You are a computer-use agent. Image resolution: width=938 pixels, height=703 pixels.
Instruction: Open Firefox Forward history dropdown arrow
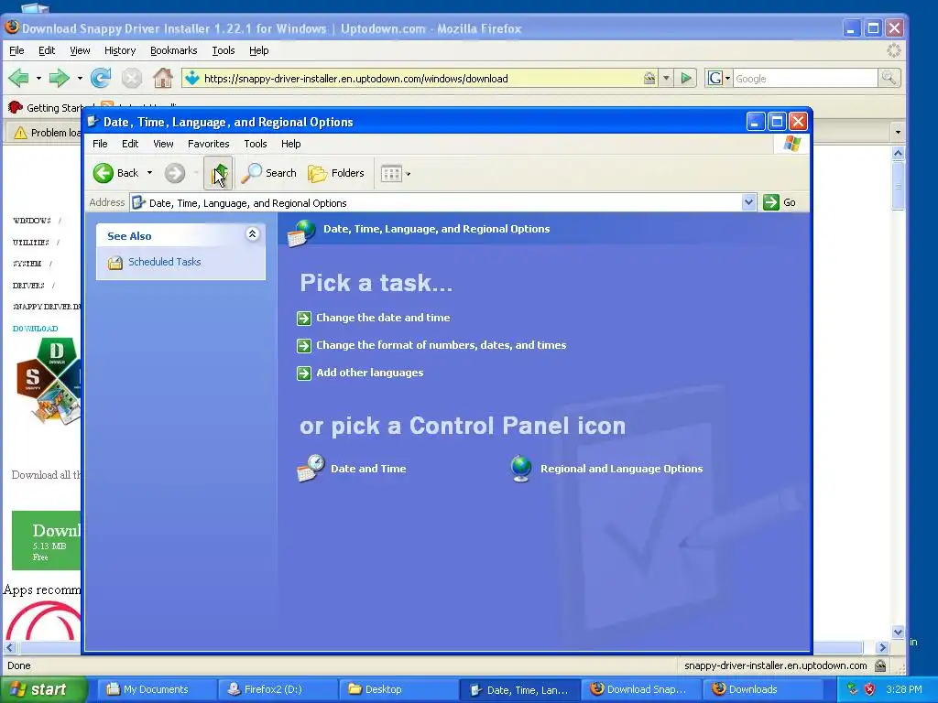[80, 79]
